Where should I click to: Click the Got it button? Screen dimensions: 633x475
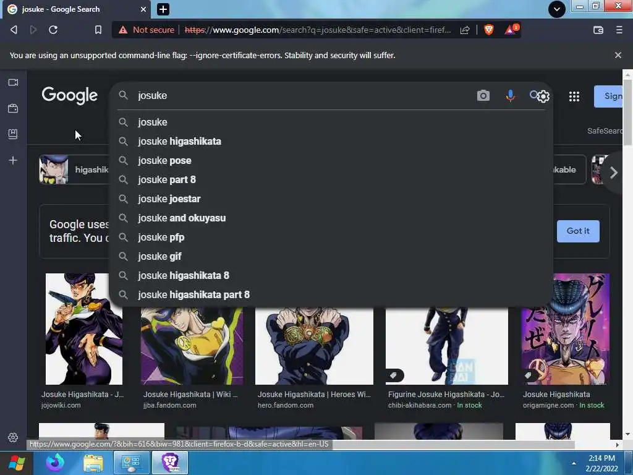pyautogui.click(x=578, y=231)
